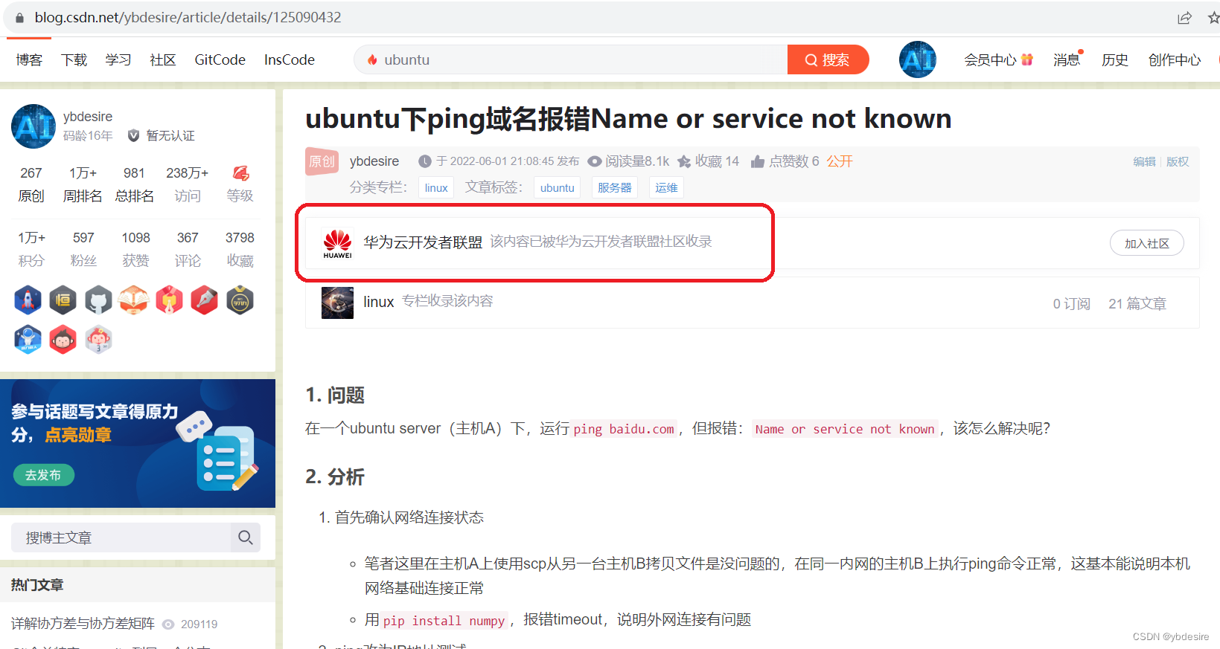Open ybdesire's profile avatar in sidebar

pyautogui.click(x=33, y=126)
